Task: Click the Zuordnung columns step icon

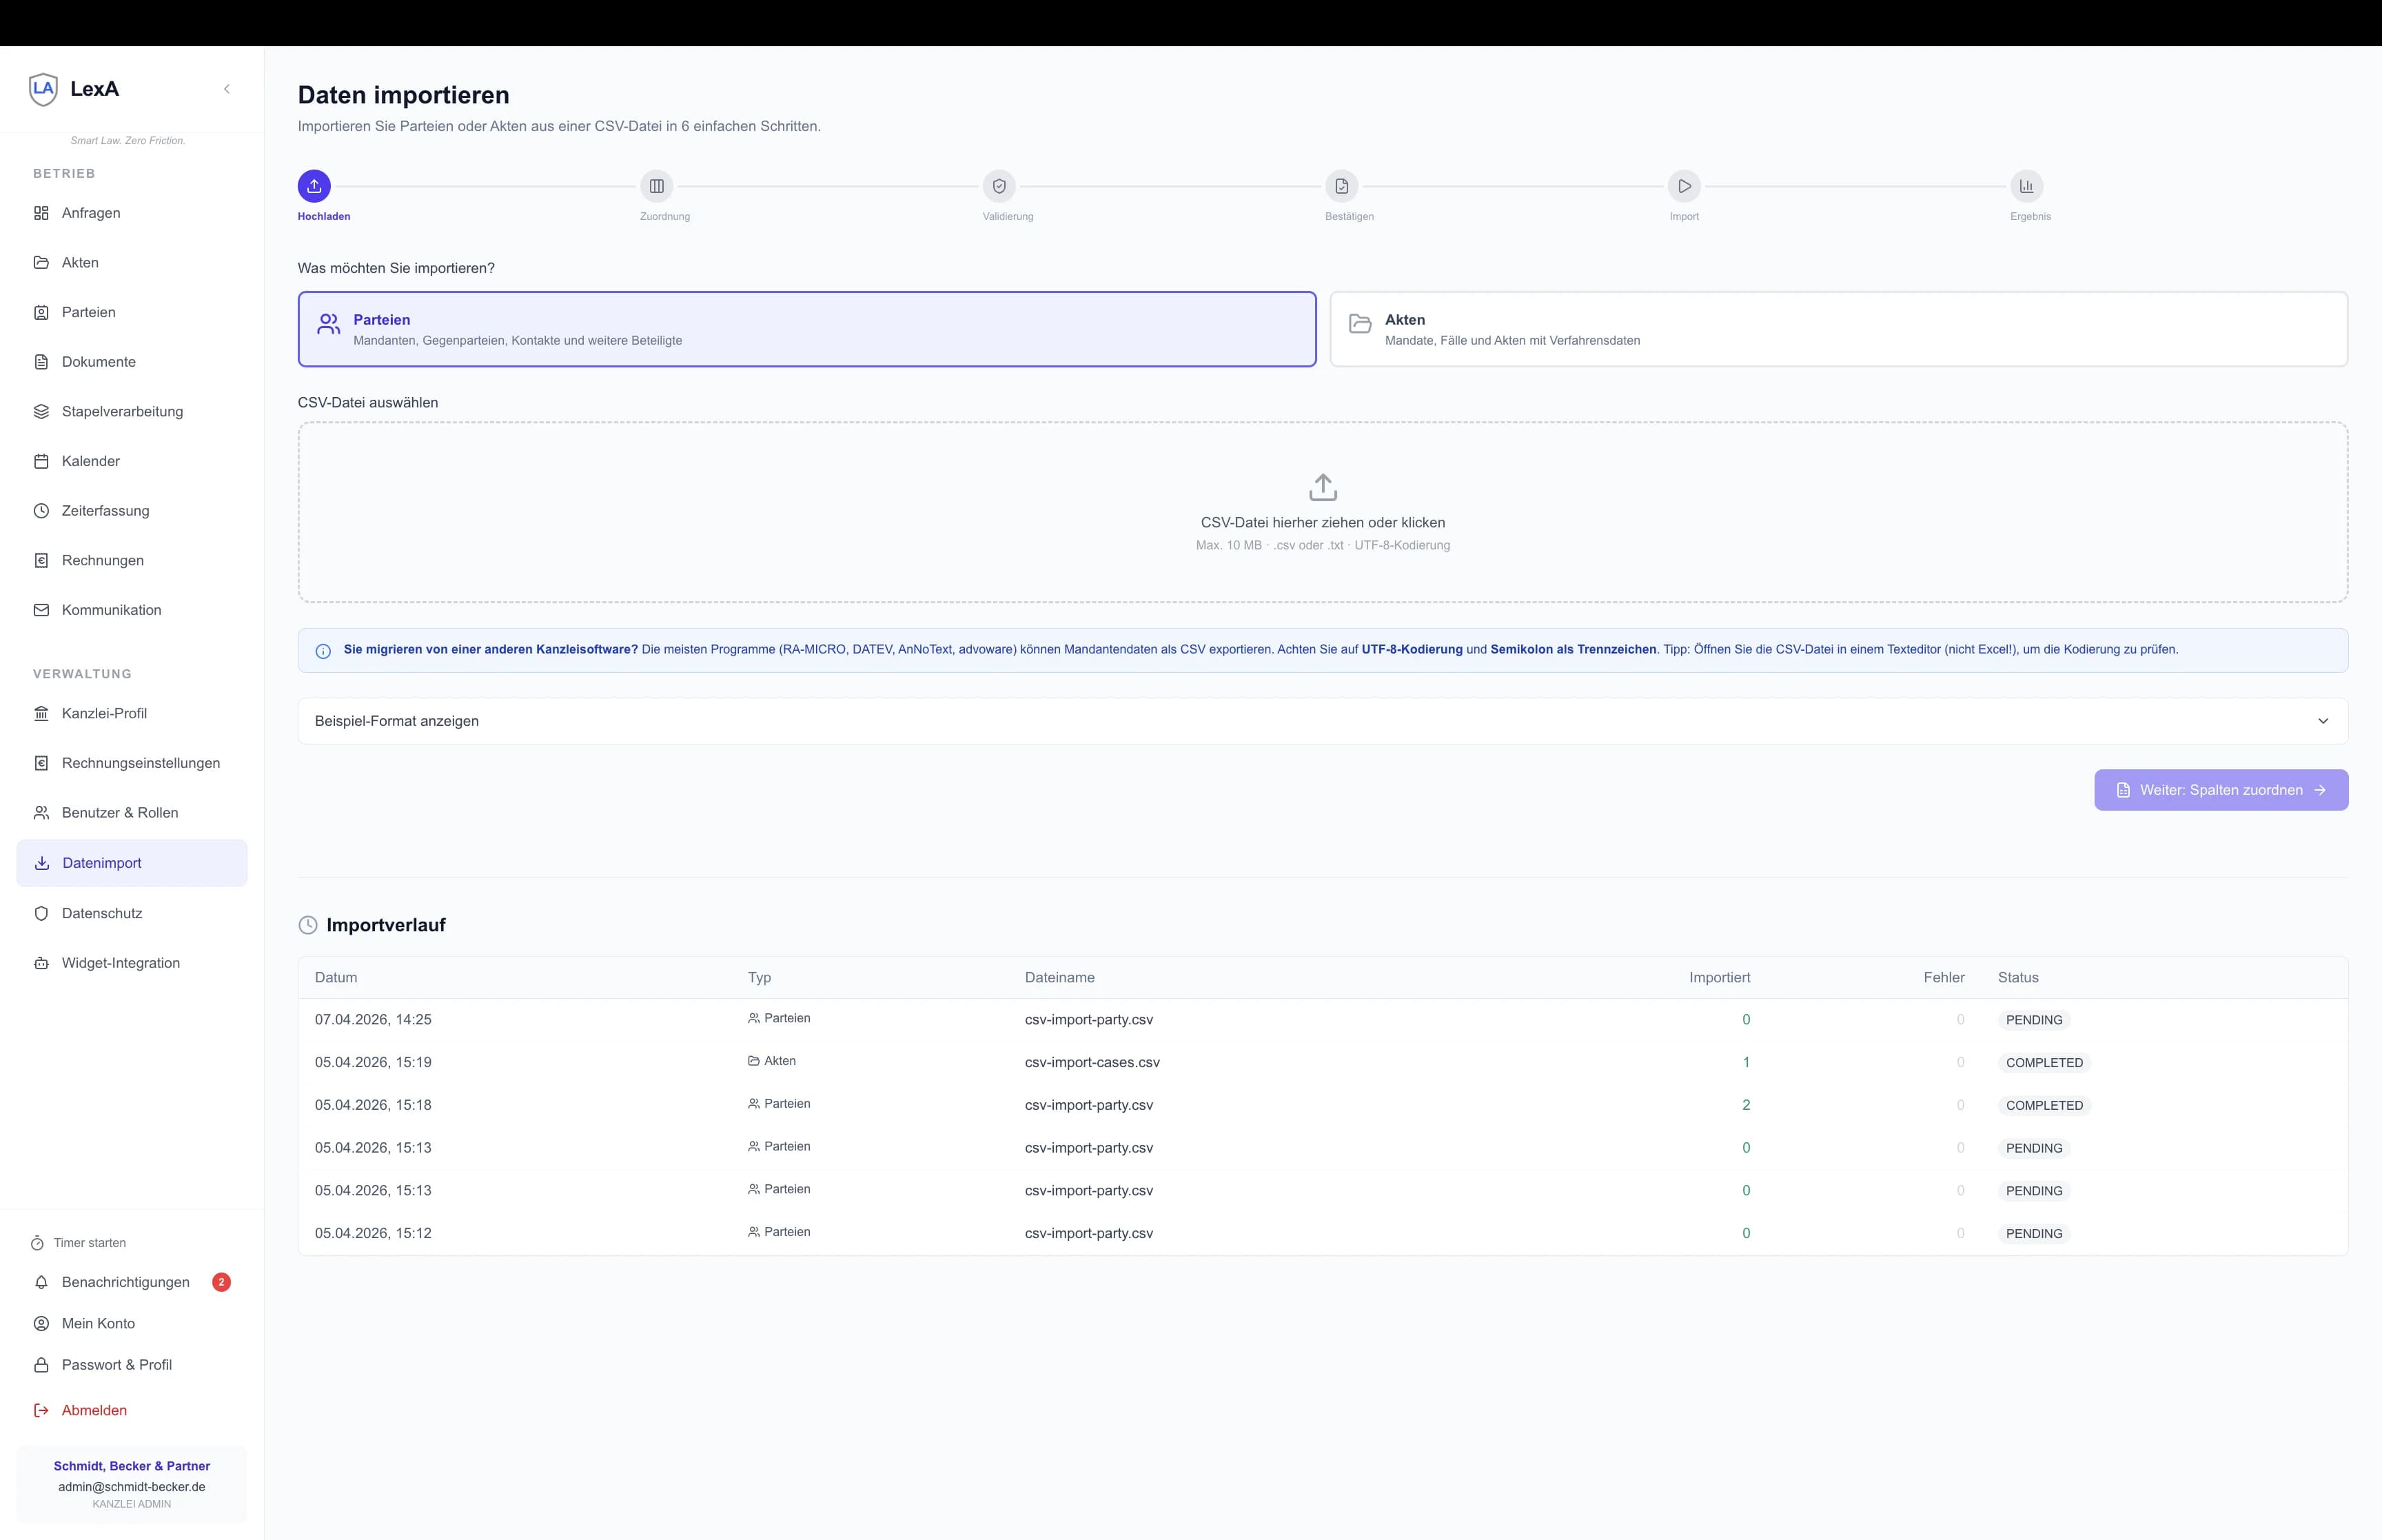Action: (657, 186)
